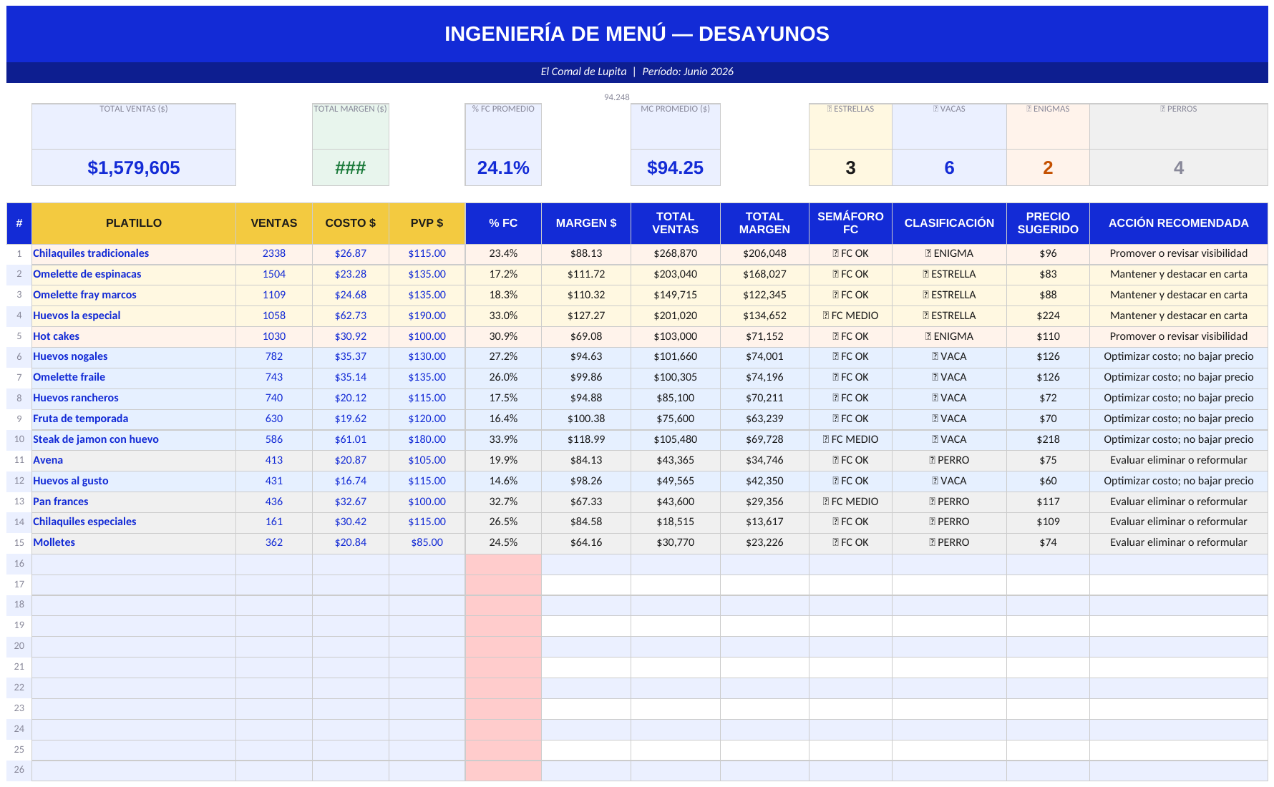Click suggested price $224
This screenshot has height=787, width=1274.
[x=1048, y=316]
